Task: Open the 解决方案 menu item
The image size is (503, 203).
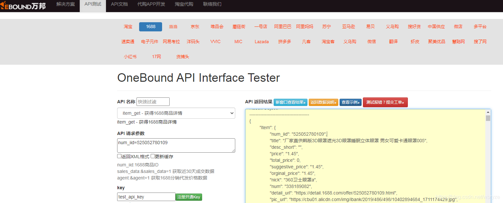Action: 65,4
